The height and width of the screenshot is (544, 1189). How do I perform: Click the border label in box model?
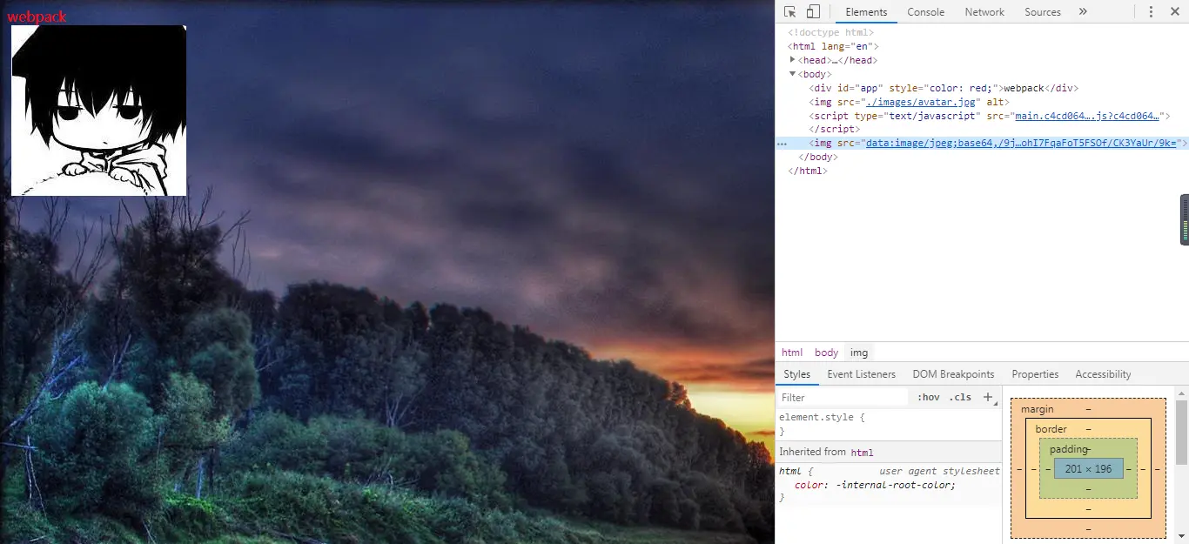(x=1051, y=429)
